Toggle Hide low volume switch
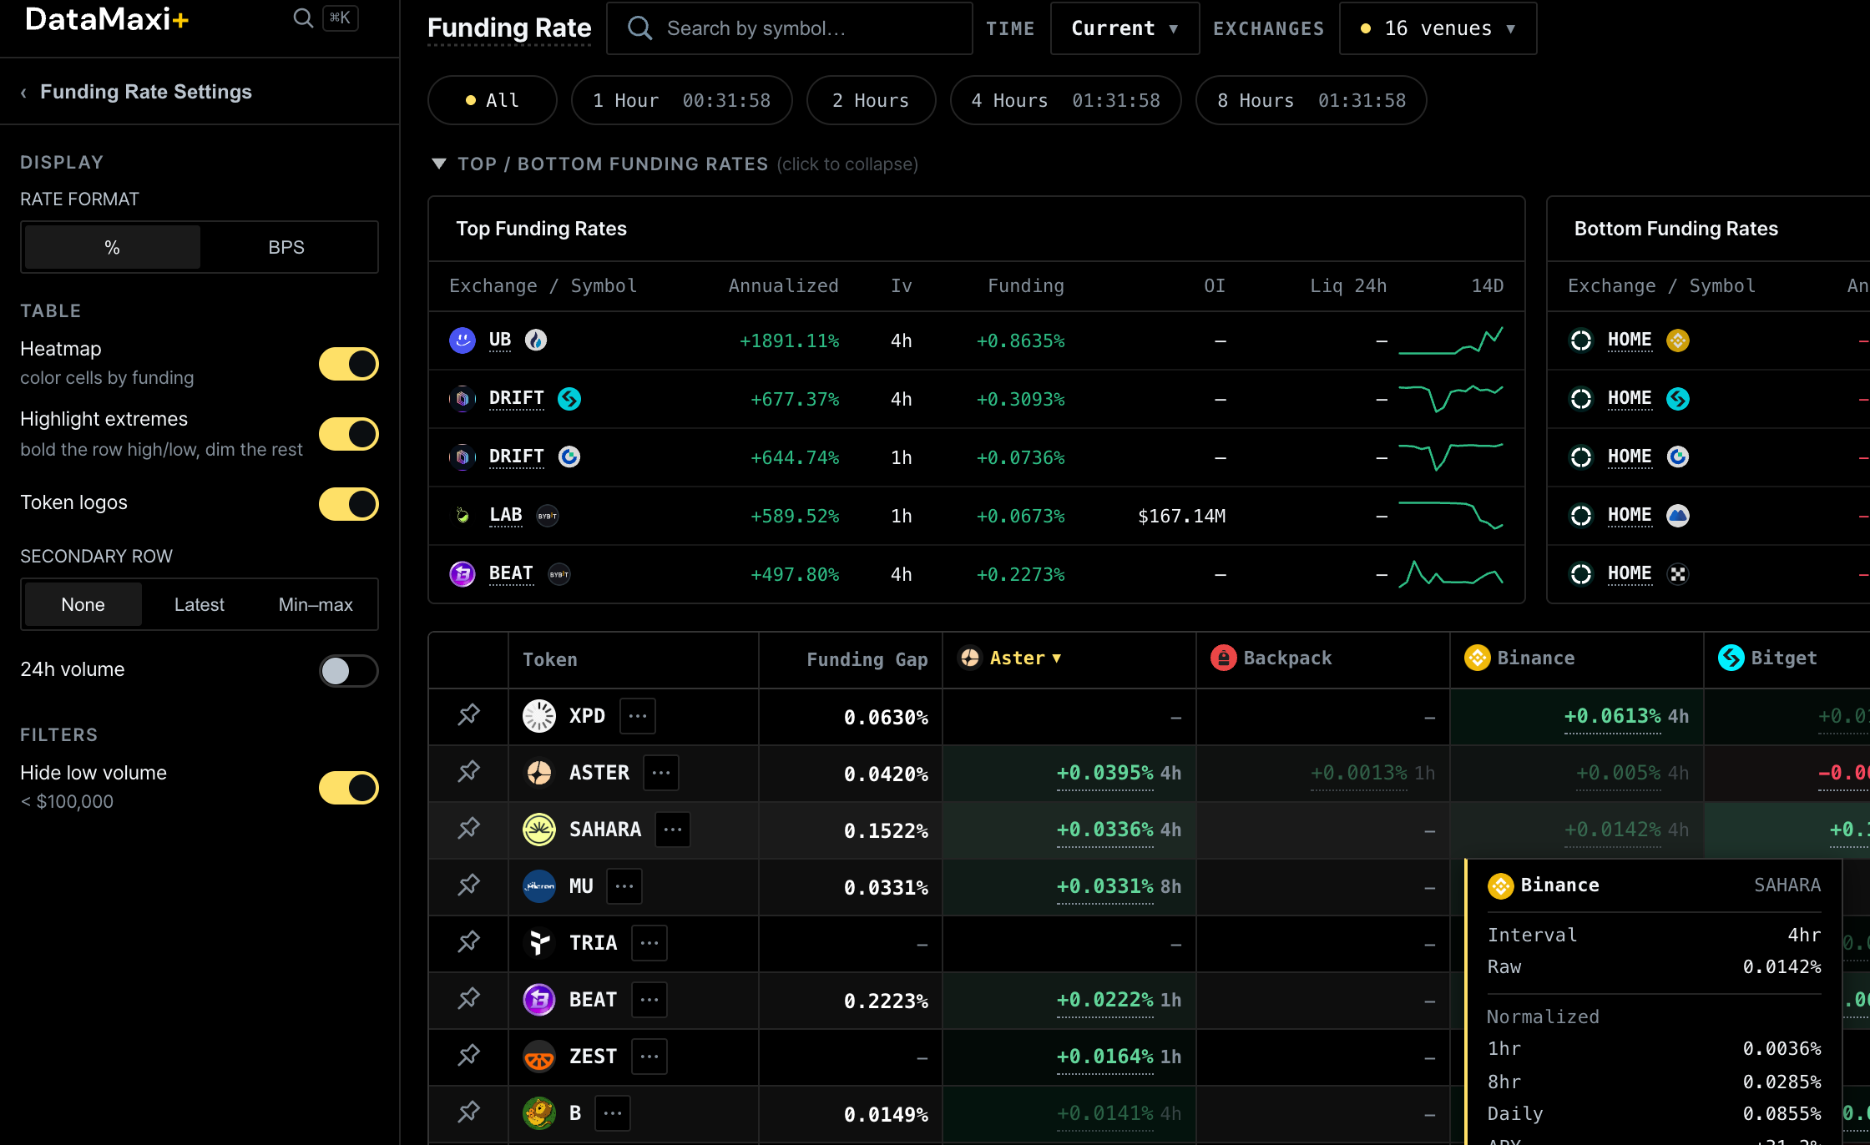Image resolution: width=1870 pixels, height=1145 pixels. 349,788
